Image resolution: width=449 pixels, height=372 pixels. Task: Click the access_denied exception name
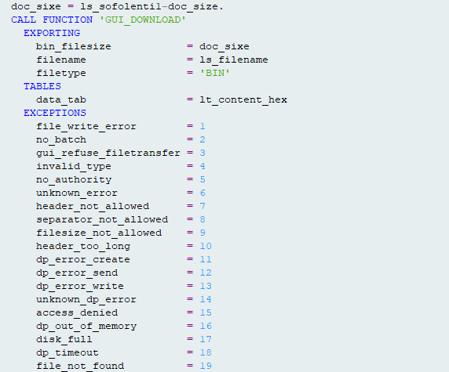click(77, 312)
